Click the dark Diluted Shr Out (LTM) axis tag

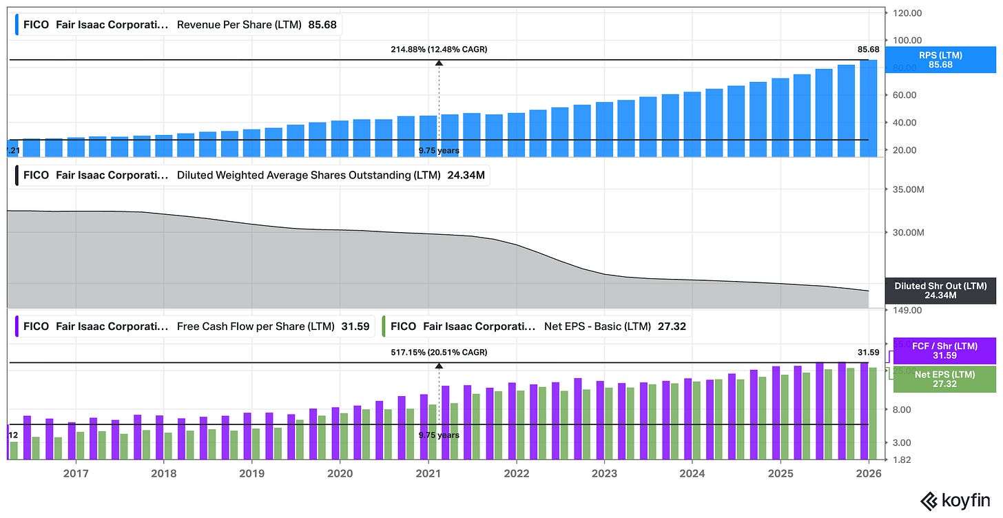coord(940,291)
